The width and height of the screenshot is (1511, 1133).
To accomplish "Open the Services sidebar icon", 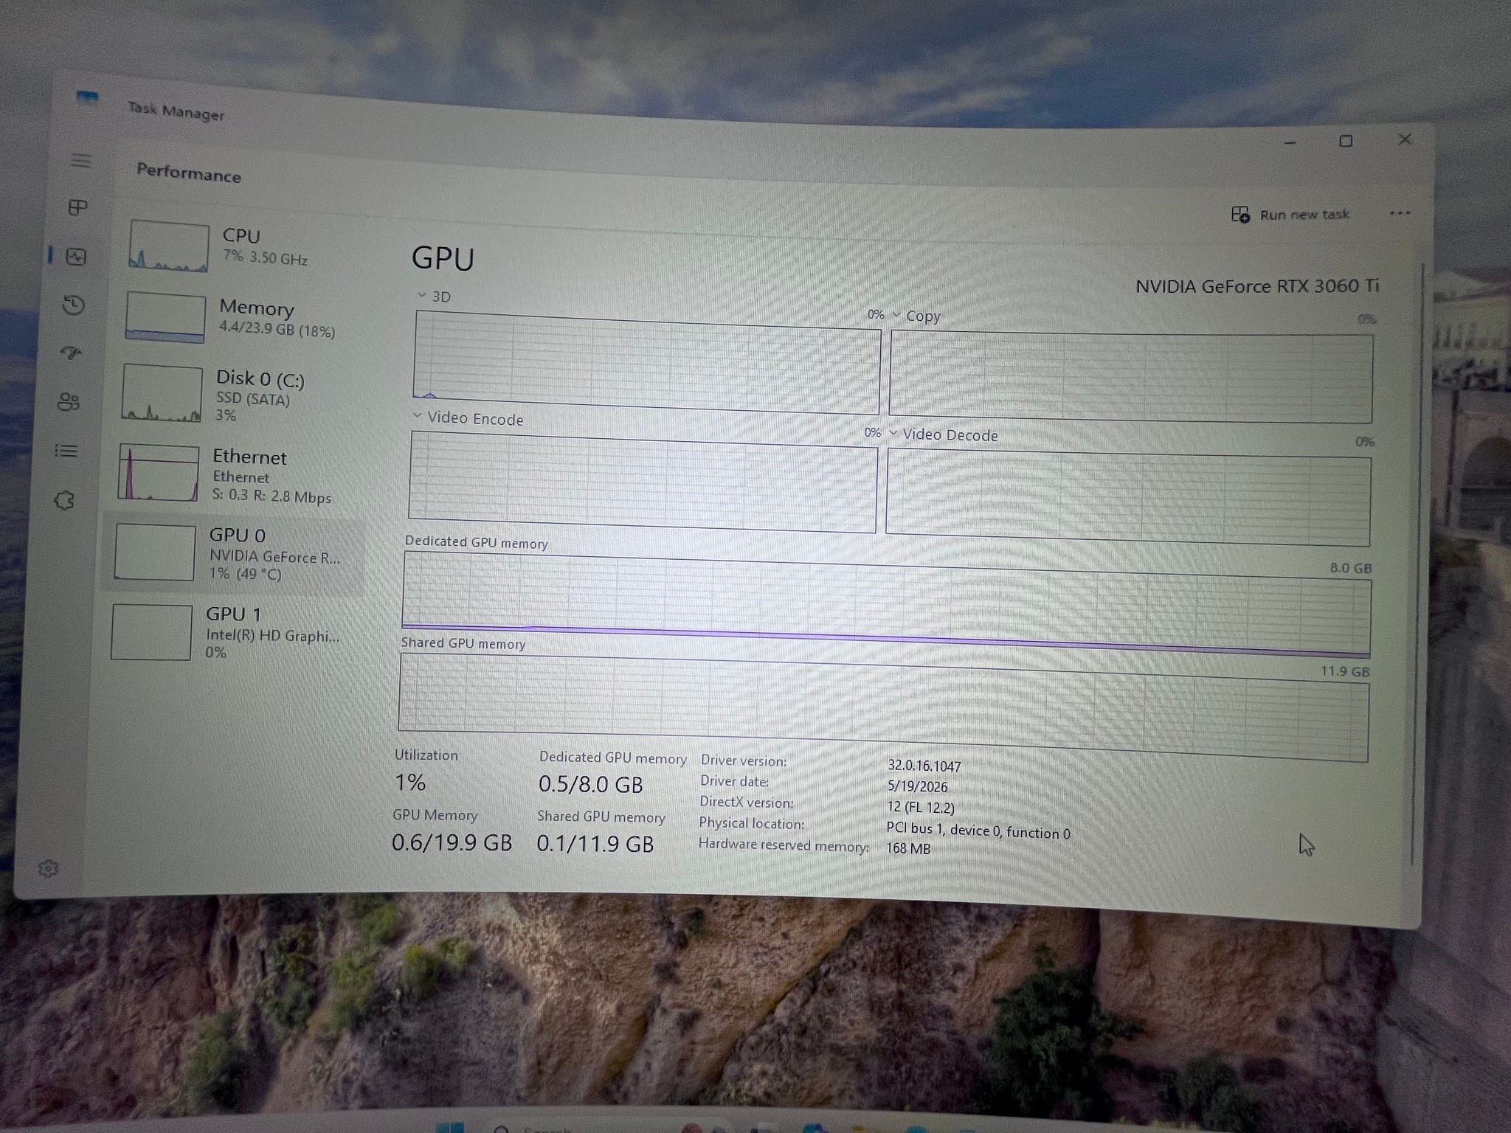I will click(x=65, y=501).
